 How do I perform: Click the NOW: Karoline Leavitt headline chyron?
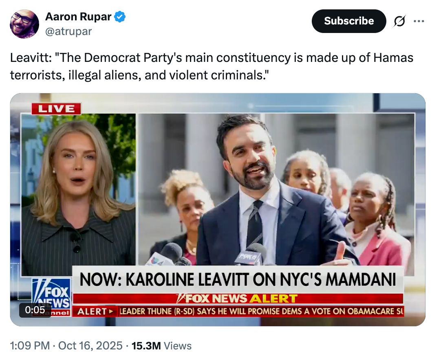238,280
